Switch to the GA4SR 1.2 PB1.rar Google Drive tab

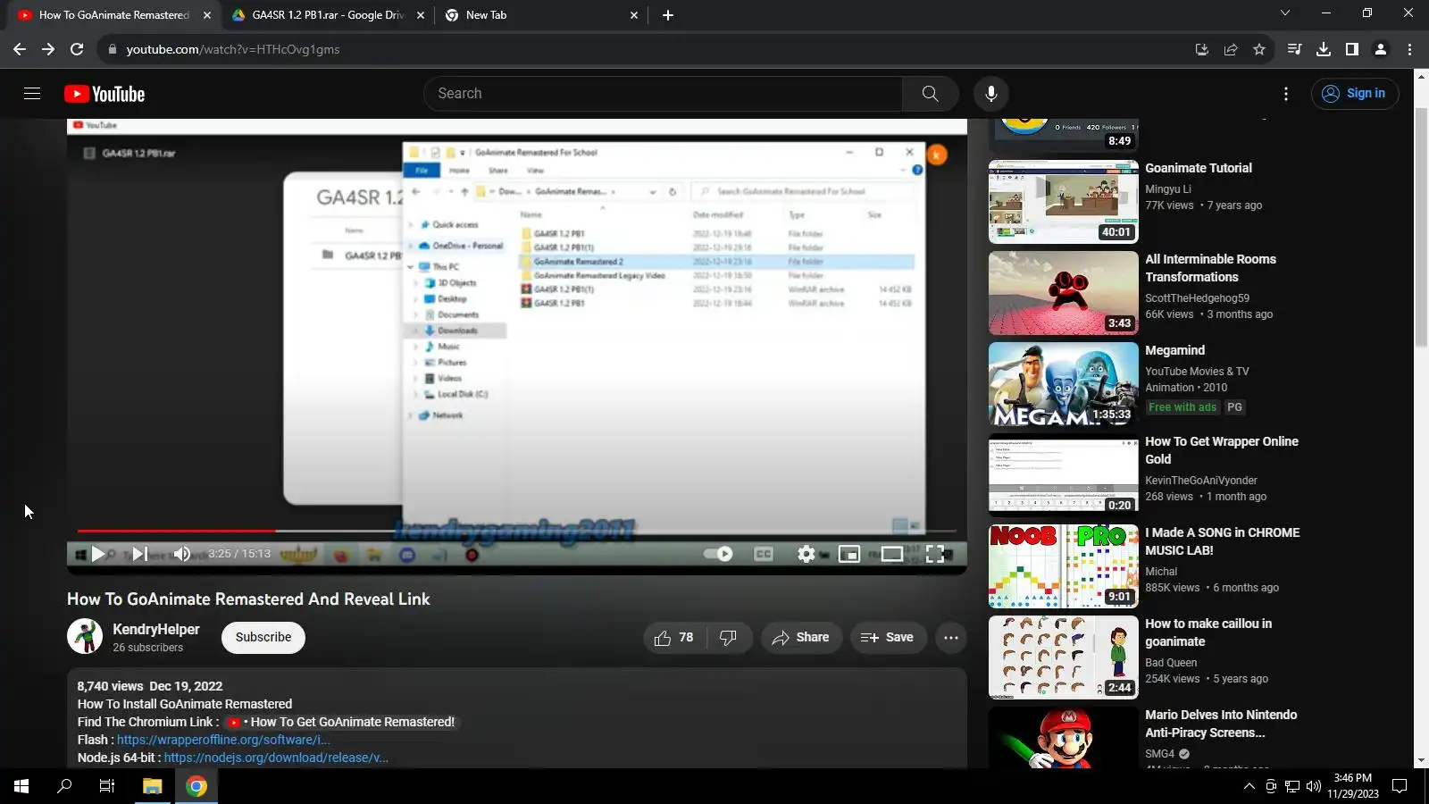click(x=329, y=15)
